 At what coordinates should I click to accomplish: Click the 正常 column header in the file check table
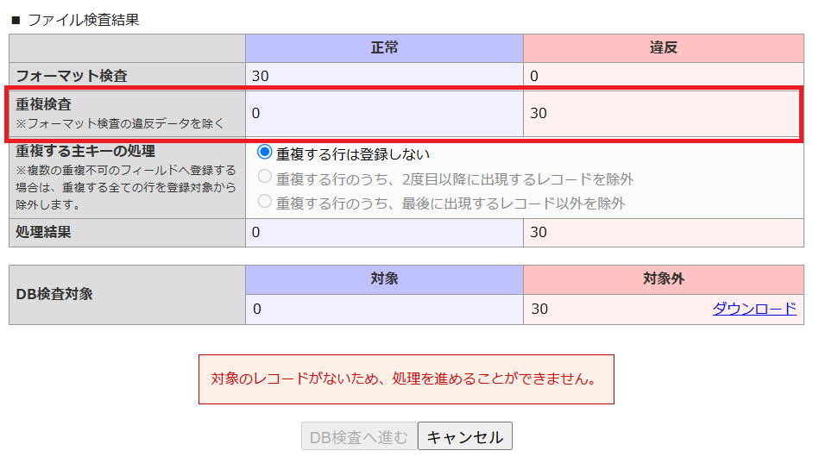tap(384, 48)
